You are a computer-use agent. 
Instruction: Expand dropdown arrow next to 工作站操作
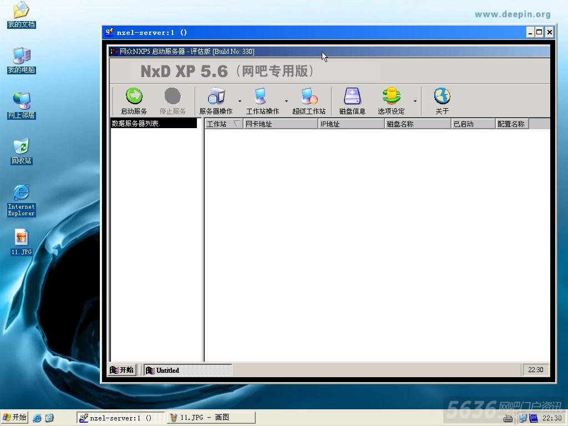[x=287, y=101]
